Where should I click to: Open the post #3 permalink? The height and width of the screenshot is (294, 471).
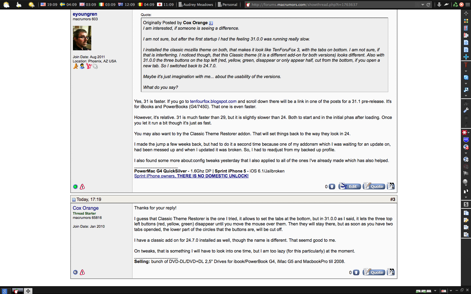click(392, 199)
